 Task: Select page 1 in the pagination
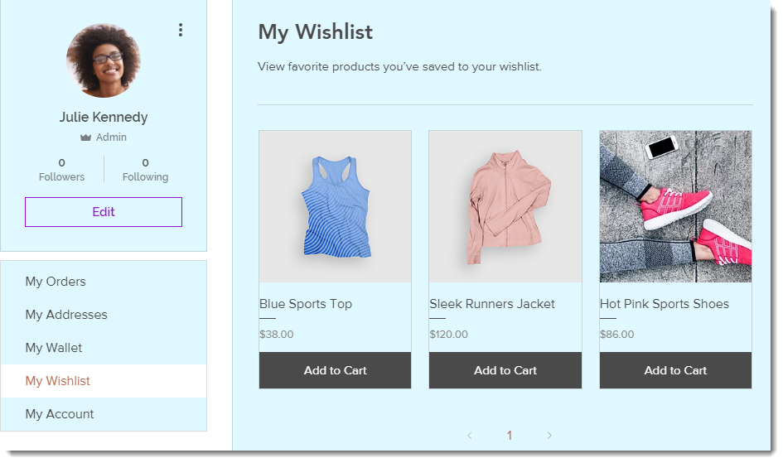tap(510, 436)
